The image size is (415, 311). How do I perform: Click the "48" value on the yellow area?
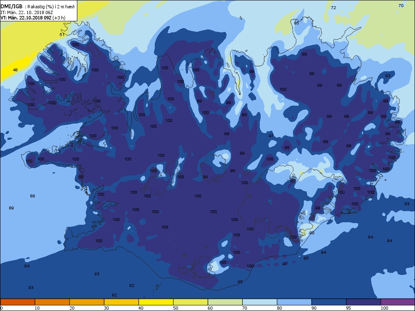pyautogui.click(x=15, y=70)
